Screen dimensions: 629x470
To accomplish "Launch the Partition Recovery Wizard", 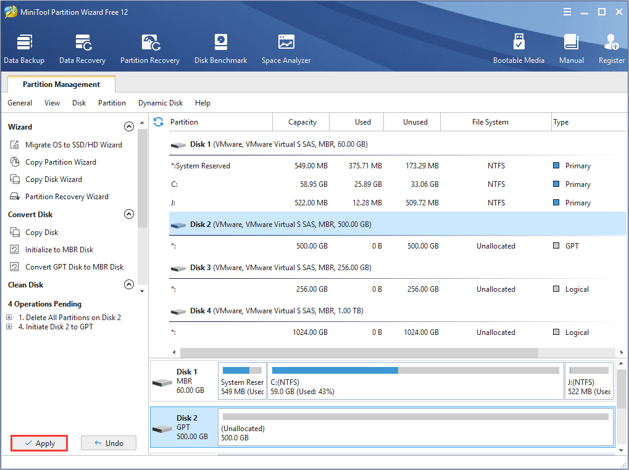I will [67, 196].
